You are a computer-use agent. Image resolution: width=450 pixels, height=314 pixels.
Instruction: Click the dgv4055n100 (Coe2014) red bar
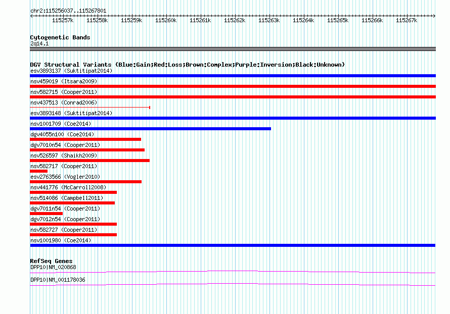85,139
